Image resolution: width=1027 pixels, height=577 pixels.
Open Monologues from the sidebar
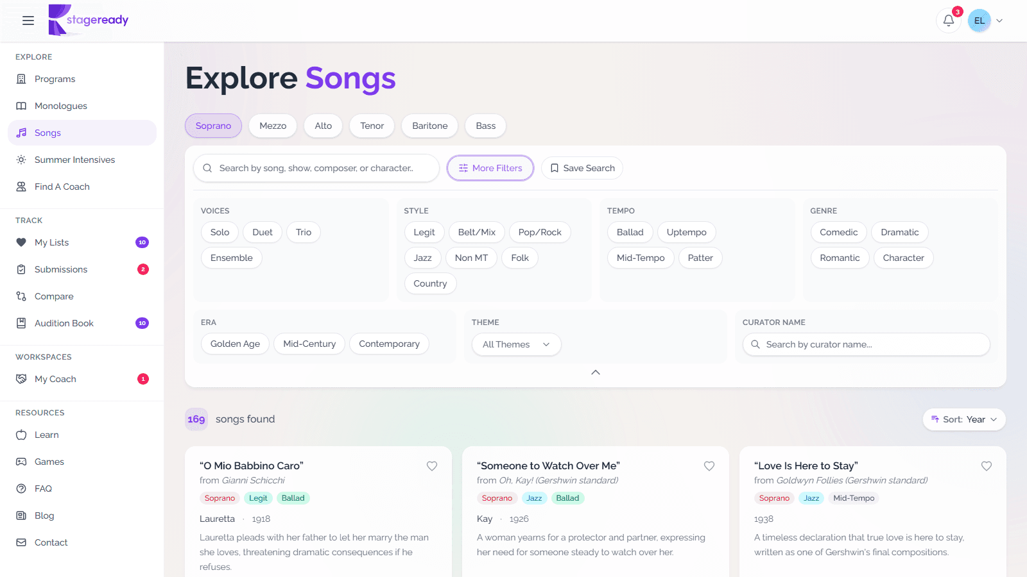point(82,106)
